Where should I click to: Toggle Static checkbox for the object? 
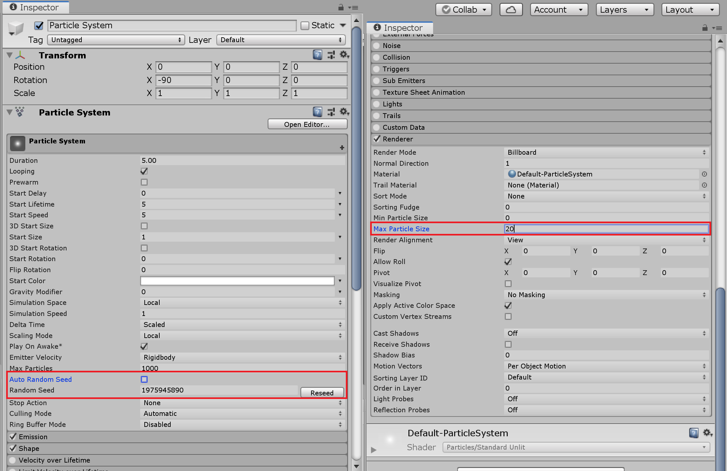pos(305,26)
